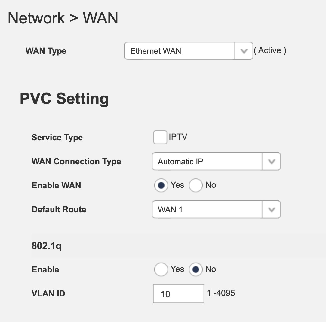Click the WAN Connection Type field label

(76, 162)
